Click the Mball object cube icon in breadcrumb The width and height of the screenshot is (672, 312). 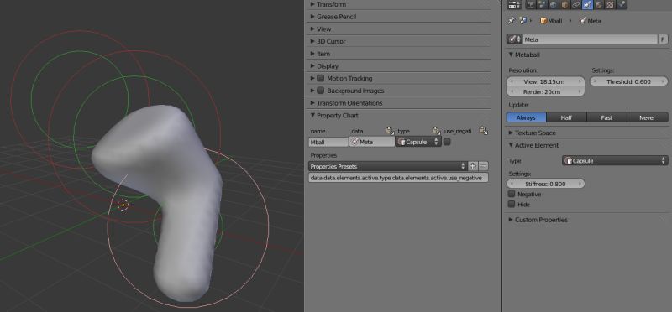point(543,20)
